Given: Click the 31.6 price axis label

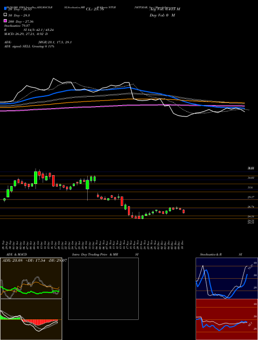Looking at the screenshot, I should point(250,188).
